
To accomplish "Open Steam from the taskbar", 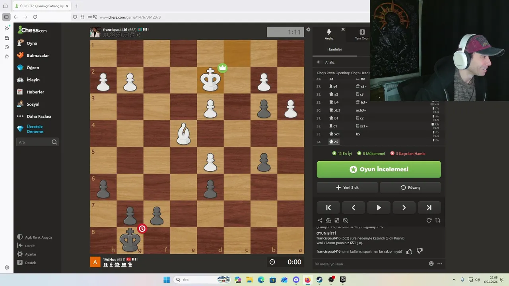I will [319, 280].
